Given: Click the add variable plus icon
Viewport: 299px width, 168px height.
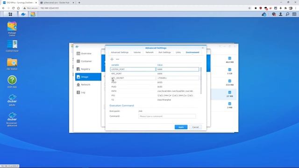Looking at the screenshot, I should 112,59.
